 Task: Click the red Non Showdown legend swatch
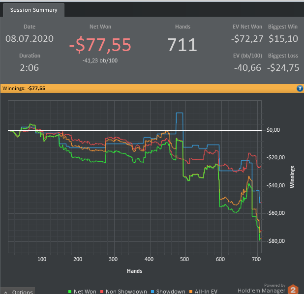102,292
